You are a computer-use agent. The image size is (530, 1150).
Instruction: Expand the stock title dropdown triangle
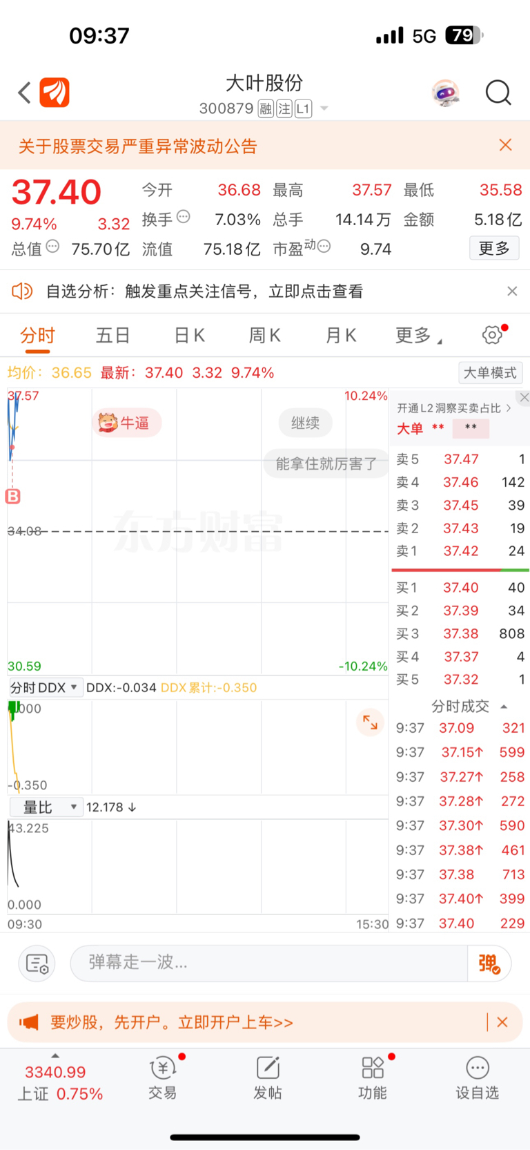(324, 109)
